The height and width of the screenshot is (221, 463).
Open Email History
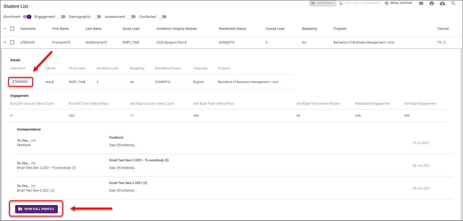(399, 3)
